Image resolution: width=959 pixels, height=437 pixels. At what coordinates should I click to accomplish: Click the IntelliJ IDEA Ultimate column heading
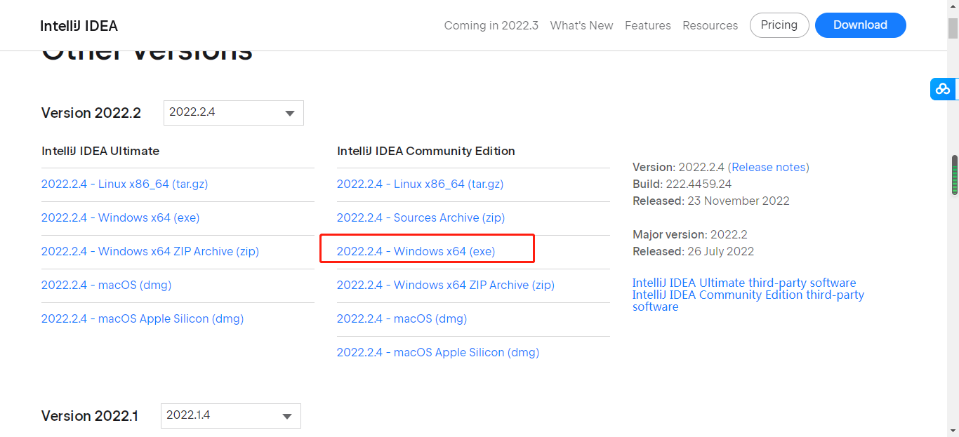(100, 151)
